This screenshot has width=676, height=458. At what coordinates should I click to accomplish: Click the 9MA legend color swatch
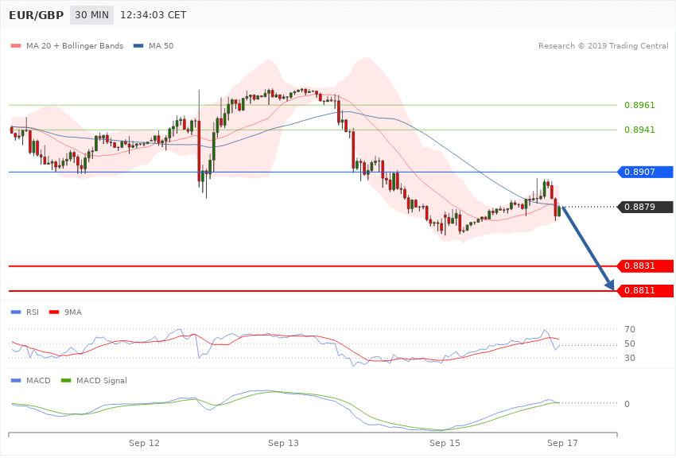[54, 312]
